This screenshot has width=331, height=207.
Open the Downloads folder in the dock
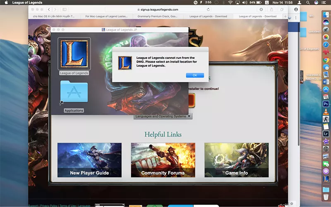pyautogui.click(x=326, y=190)
